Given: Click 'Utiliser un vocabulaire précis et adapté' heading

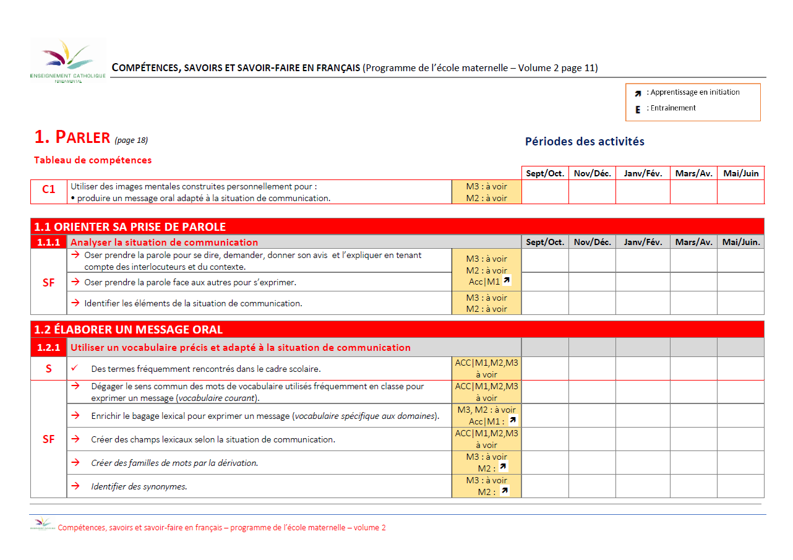Looking at the screenshot, I should click(x=241, y=347).
